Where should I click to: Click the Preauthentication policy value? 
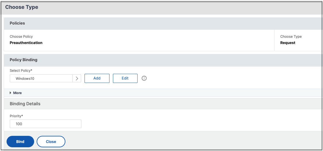point(26,43)
